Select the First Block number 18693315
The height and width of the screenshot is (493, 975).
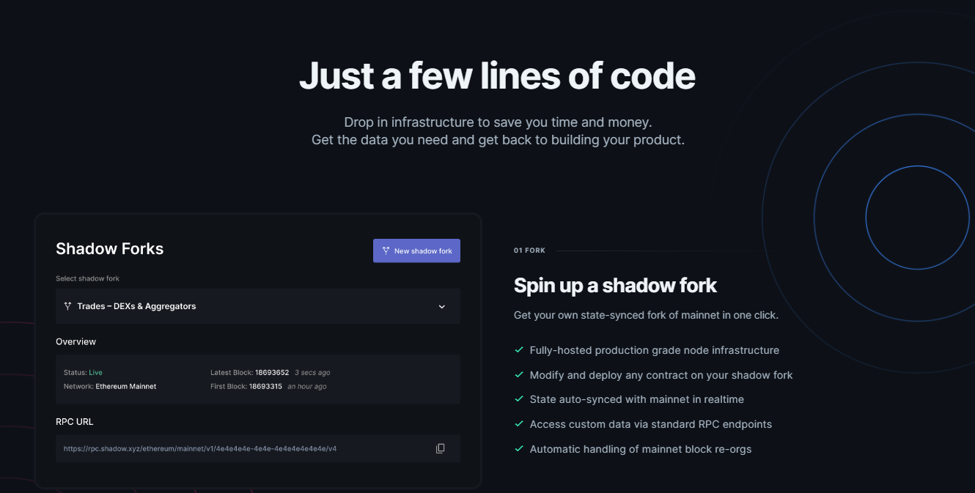pyautogui.click(x=265, y=386)
